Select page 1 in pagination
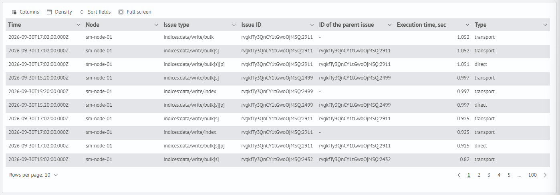 tap(469, 175)
